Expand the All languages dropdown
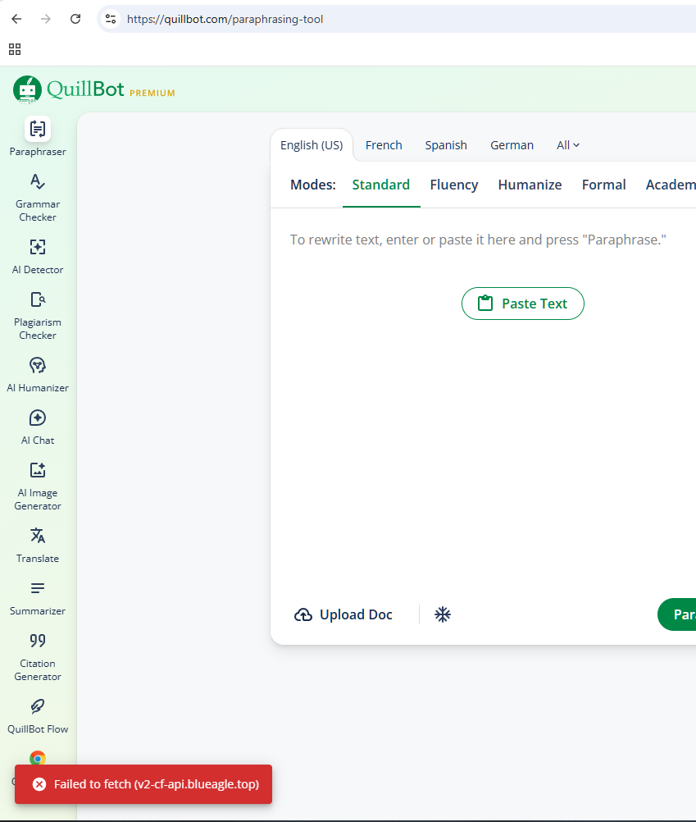 pos(568,145)
